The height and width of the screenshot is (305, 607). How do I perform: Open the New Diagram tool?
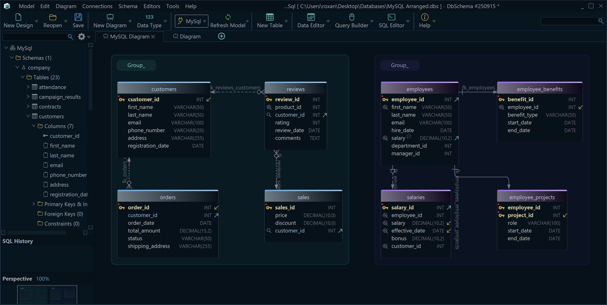point(110,17)
